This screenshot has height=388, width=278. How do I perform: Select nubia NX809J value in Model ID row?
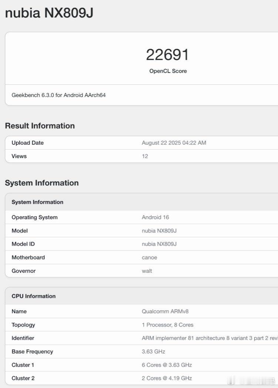pyautogui.click(x=159, y=244)
